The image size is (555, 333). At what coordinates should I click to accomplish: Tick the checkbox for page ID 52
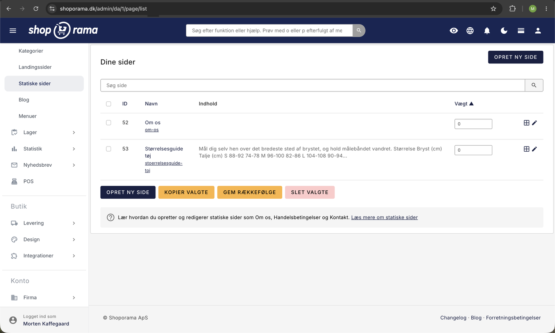[109, 123]
